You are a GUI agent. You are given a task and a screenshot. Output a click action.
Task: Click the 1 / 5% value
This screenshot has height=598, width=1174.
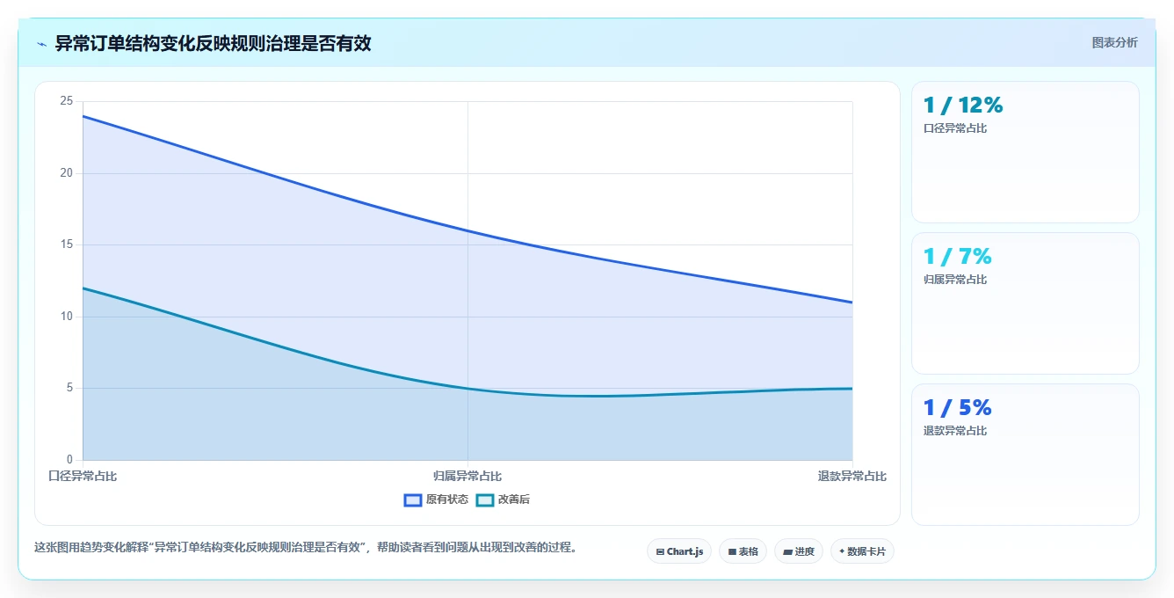(x=957, y=408)
